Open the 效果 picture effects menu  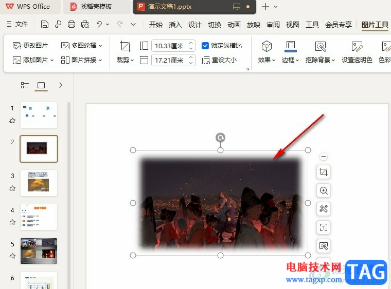266,52
